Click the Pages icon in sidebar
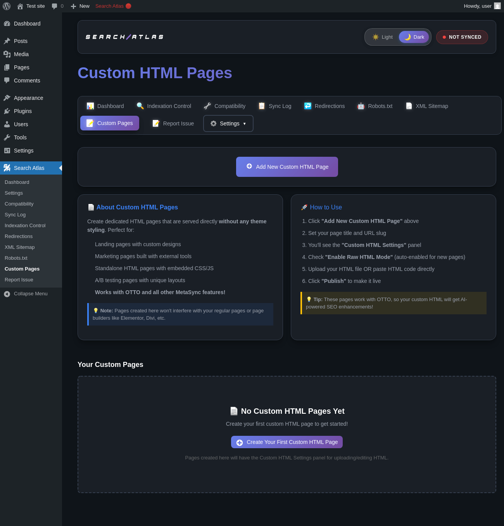504x526 pixels. 7,67
